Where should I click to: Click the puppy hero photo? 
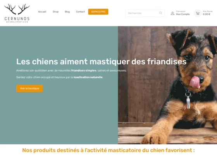pyautogui.click(x=167, y=85)
